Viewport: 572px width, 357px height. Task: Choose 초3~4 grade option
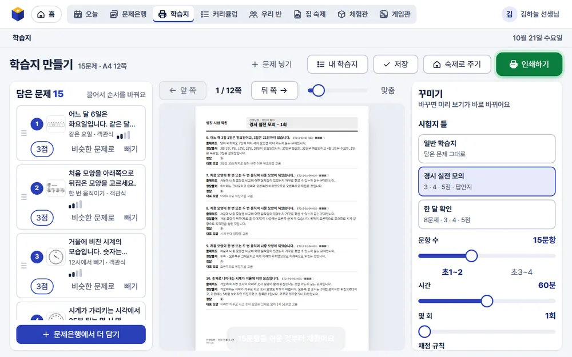[x=521, y=272]
